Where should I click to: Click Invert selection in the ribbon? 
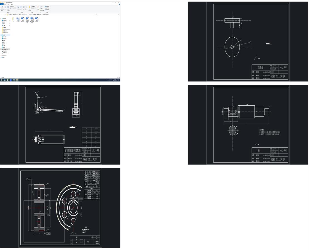coord(48,10)
